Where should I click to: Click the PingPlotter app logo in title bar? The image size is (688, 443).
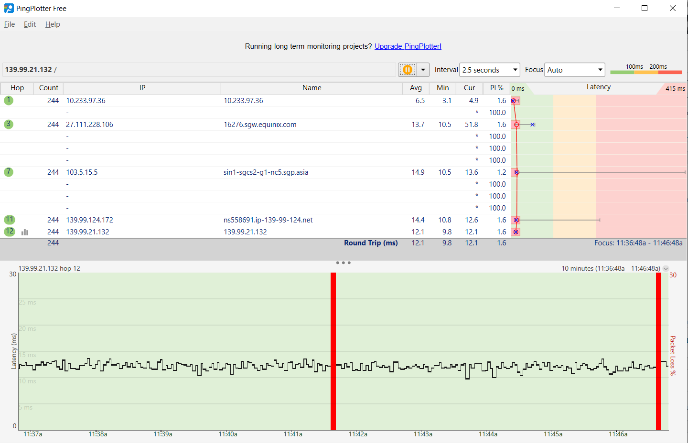coord(9,8)
